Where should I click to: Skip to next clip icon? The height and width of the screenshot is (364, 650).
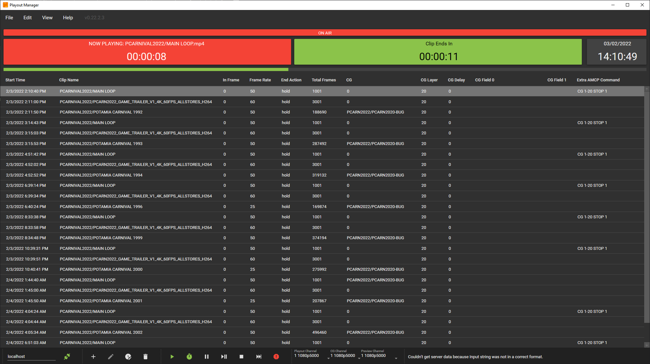[259, 356]
